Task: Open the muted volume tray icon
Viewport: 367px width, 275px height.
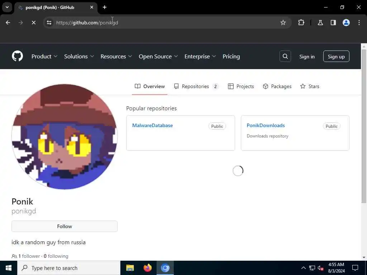Action: (321, 268)
